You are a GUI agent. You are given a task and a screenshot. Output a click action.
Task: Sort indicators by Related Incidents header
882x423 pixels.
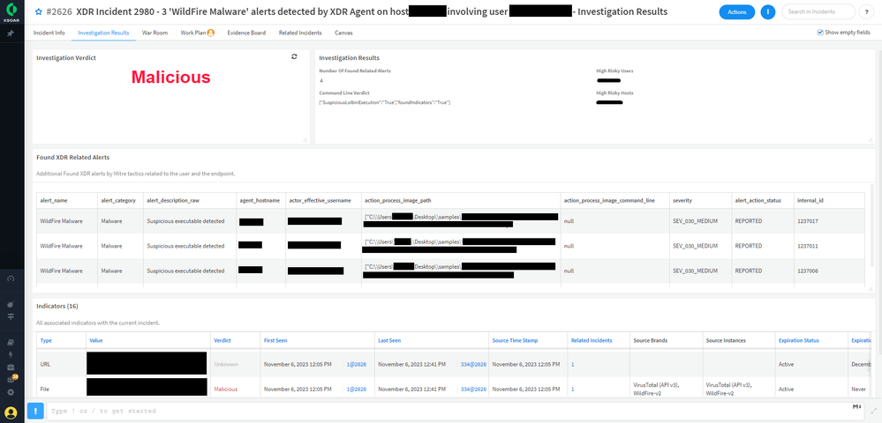pyautogui.click(x=592, y=340)
